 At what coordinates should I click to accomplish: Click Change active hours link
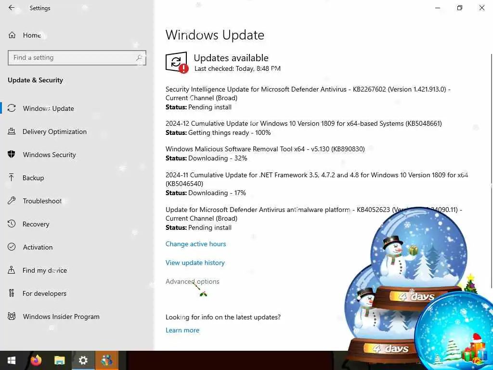pos(195,244)
